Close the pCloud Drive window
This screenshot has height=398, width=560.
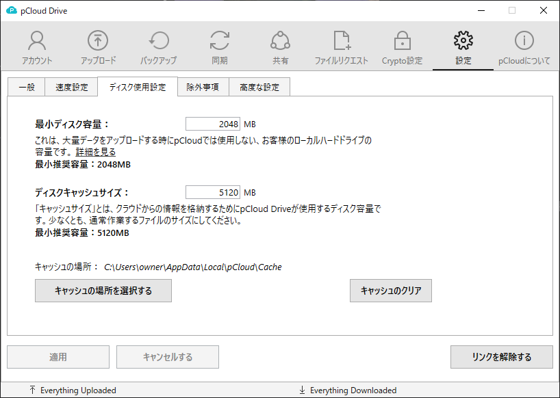(543, 11)
